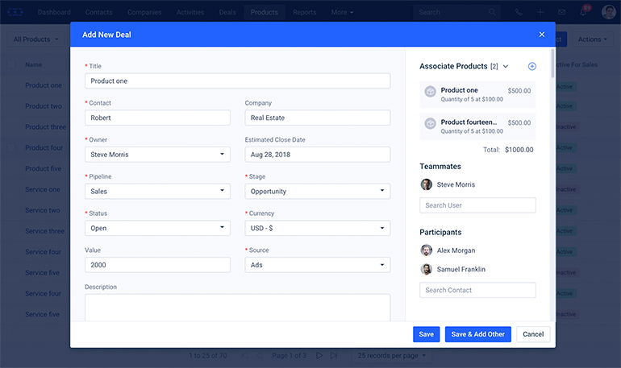
Task: Click Alex Morgan participant avatar
Action: click(x=426, y=250)
